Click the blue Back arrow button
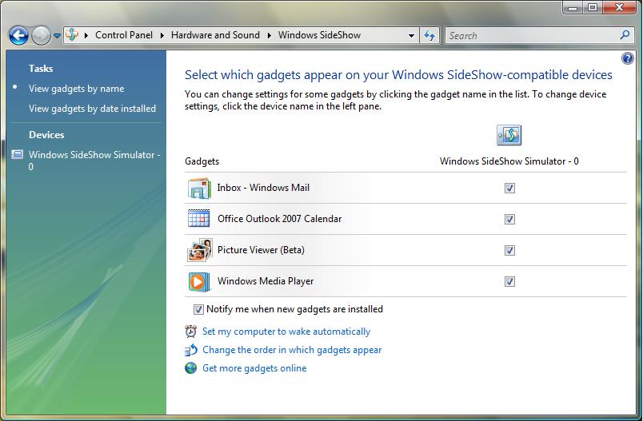The height and width of the screenshot is (421, 643). [x=18, y=35]
